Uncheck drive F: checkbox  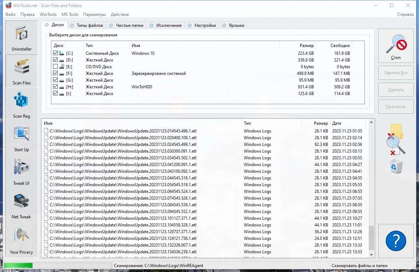[x=55, y=73]
